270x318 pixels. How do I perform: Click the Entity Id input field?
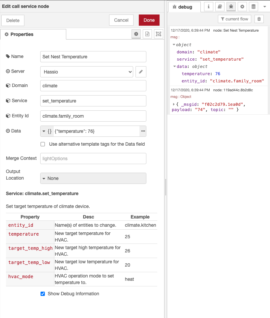93,116
